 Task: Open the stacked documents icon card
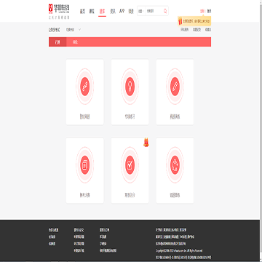coord(85,170)
